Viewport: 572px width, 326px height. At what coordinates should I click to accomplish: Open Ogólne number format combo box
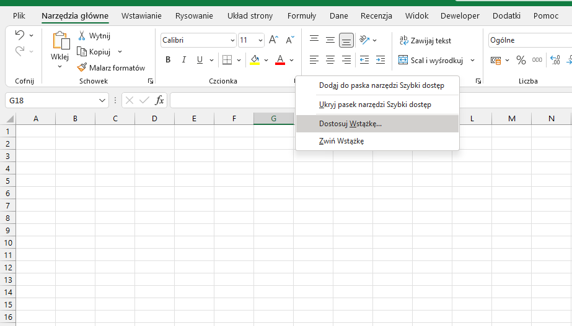click(x=530, y=40)
